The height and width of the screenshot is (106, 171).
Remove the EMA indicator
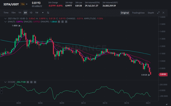pos(66,22)
